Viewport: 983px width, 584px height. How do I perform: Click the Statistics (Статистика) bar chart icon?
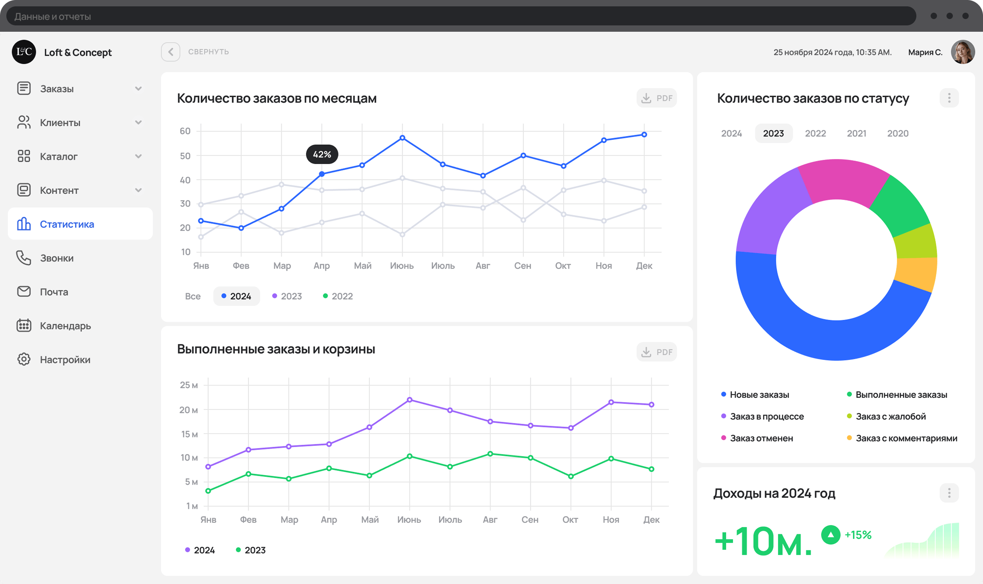pyautogui.click(x=24, y=224)
